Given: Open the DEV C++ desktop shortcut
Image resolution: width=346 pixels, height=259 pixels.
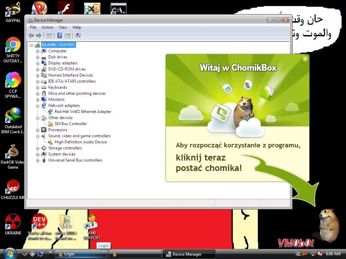Looking at the screenshot, I should click(39, 227).
